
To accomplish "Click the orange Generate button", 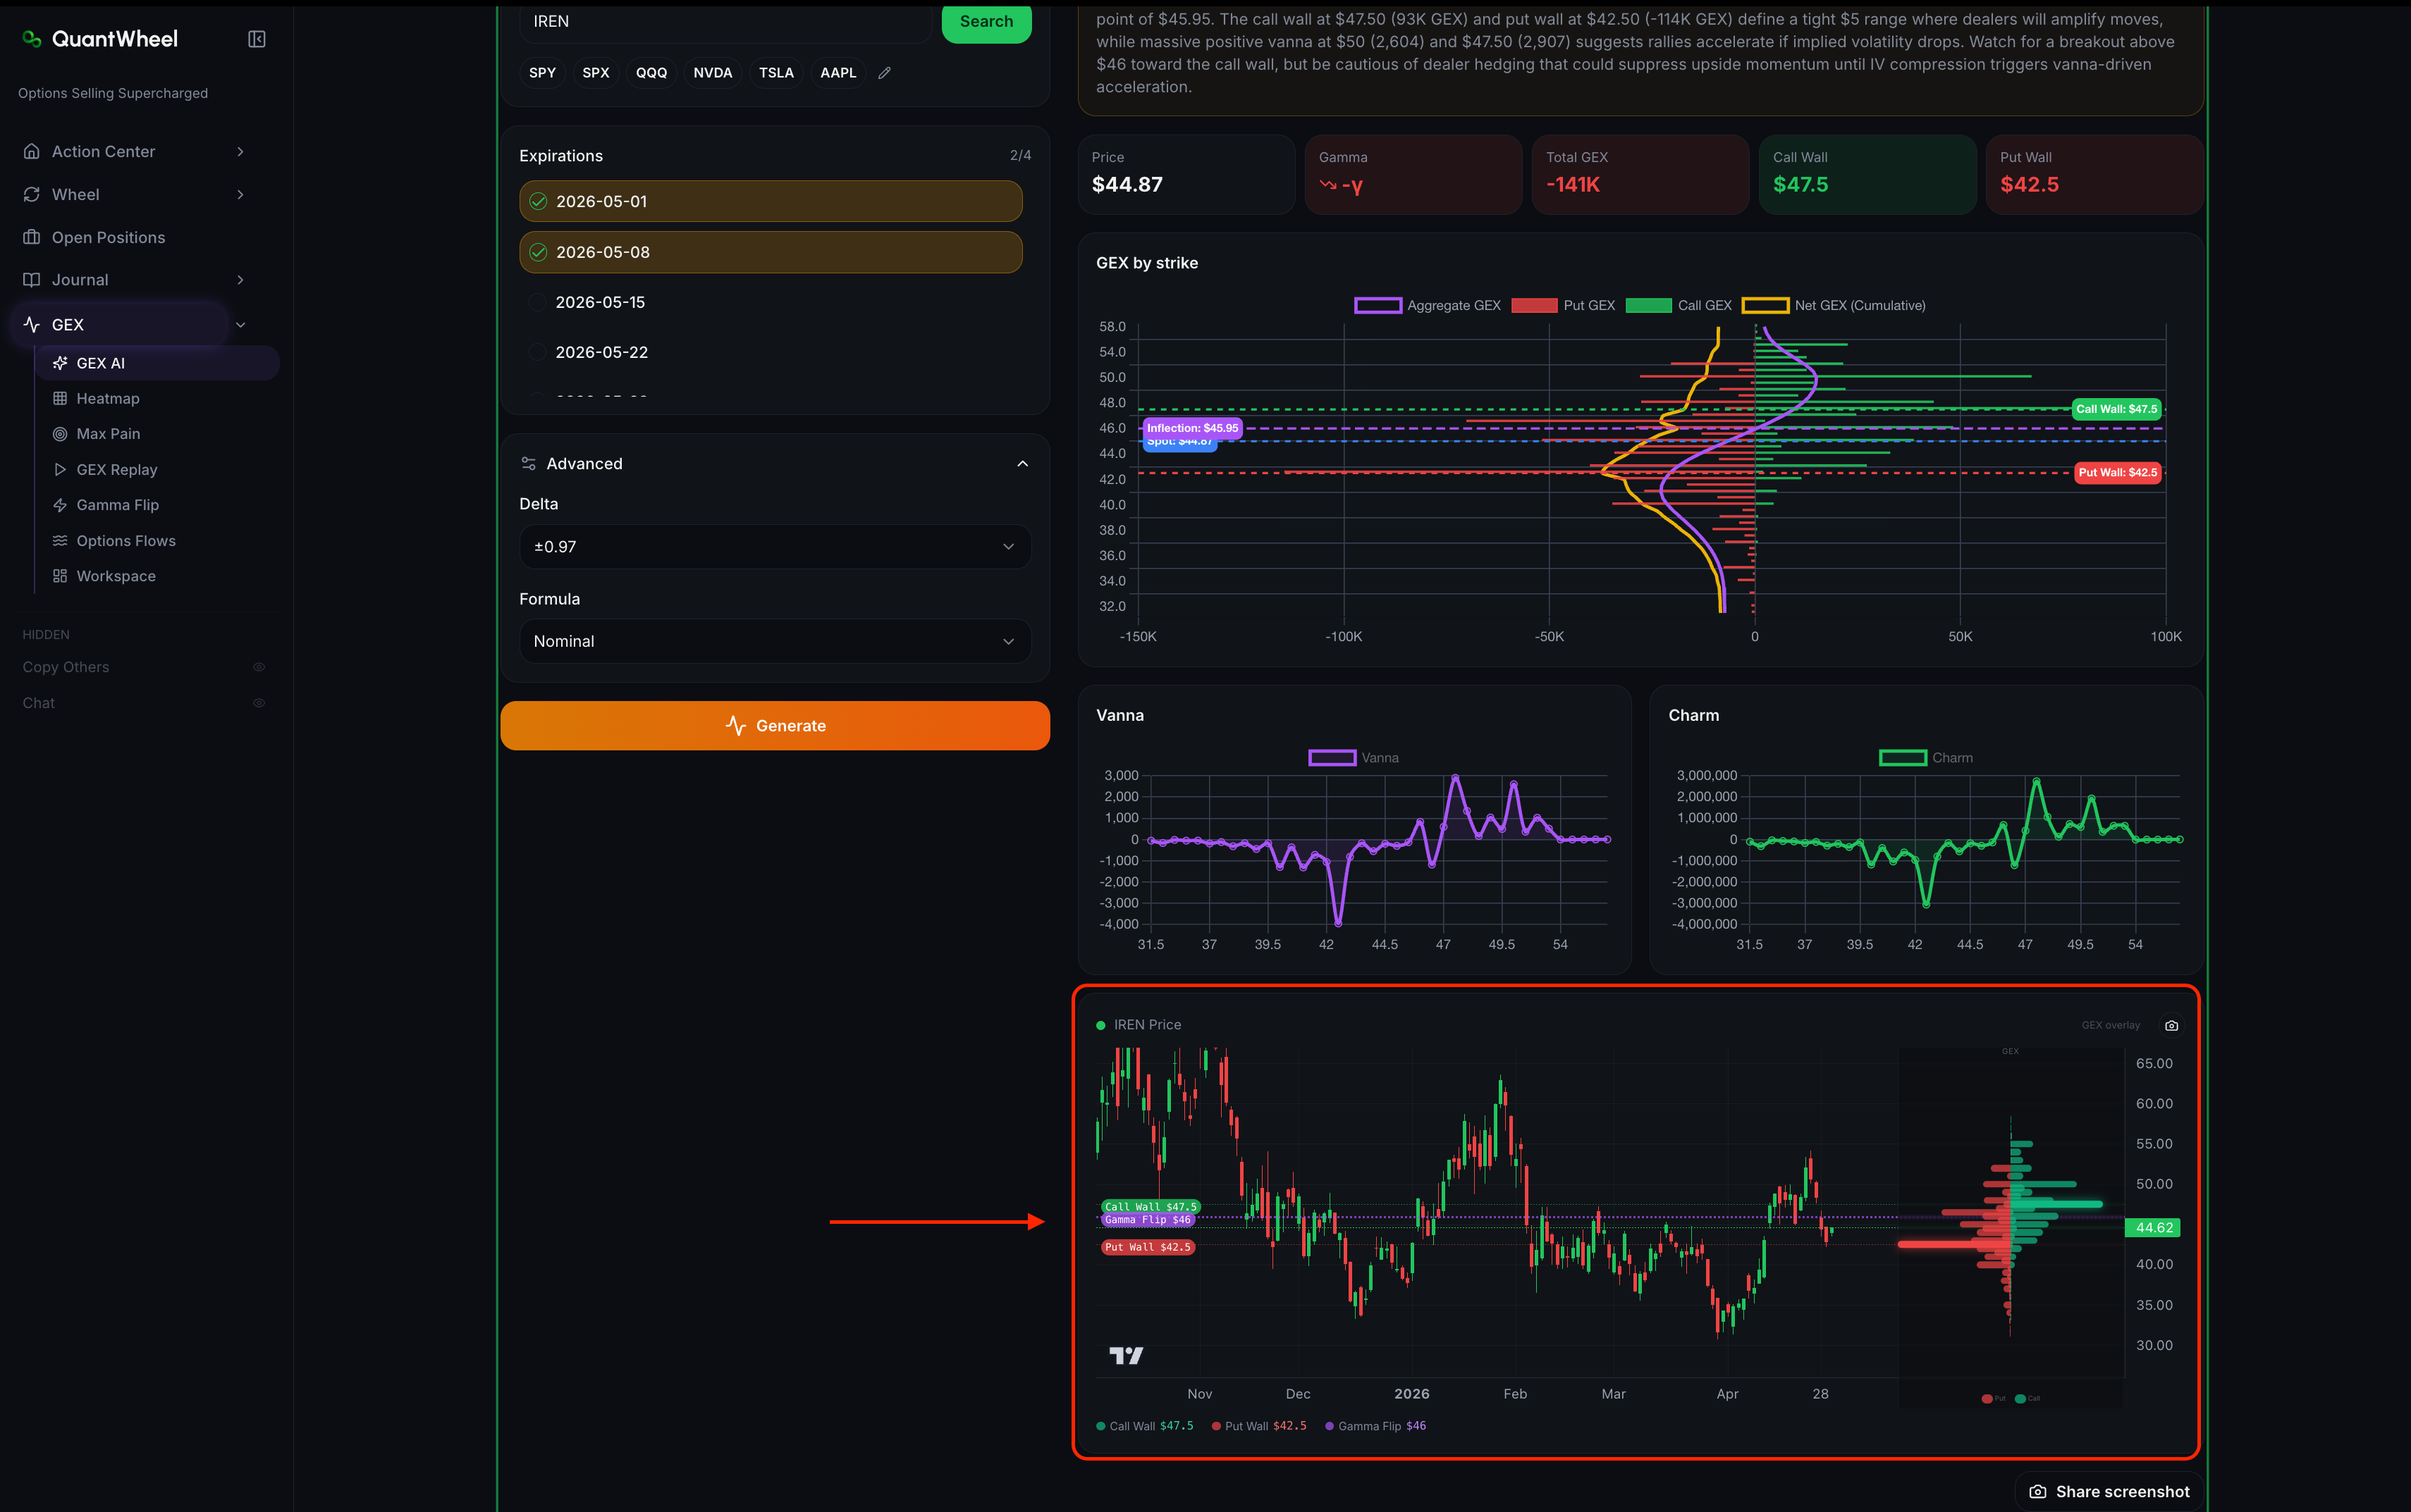I will [x=775, y=726].
